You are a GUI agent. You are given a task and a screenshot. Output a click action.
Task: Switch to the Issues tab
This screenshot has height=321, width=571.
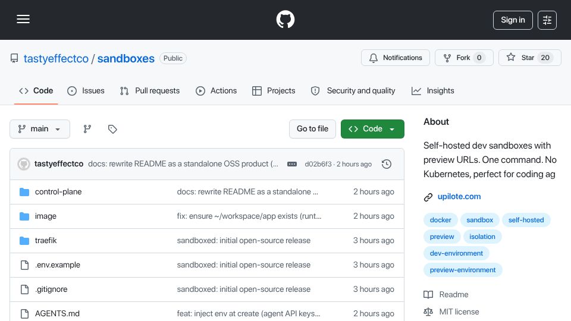[x=86, y=90]
